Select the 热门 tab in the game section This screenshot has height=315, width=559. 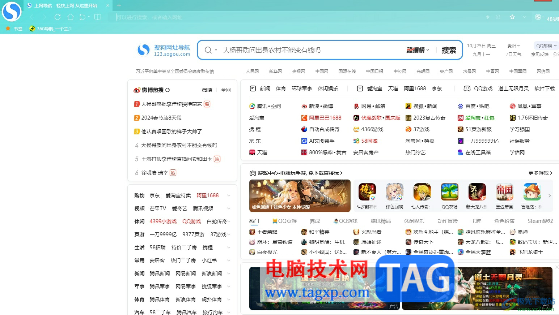pyautogui.click(x=254, y=221)
